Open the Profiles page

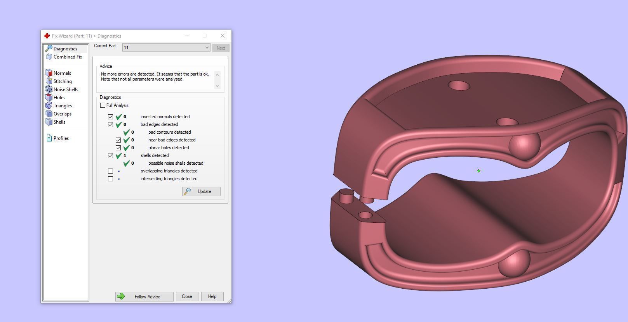tap(61, 138)
